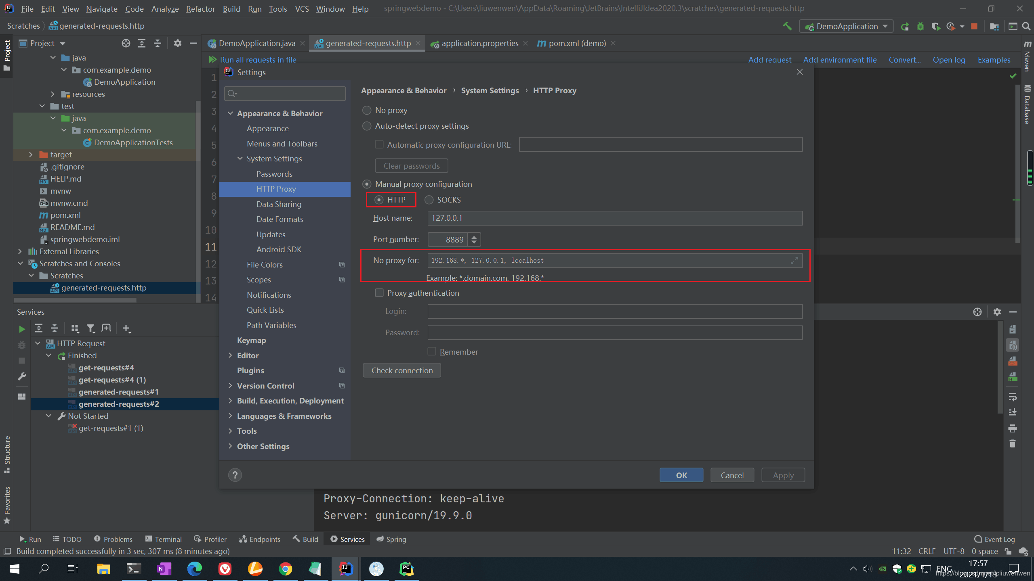Click the Build project hammer icon
This screenshot has height=581, width=1034.
[x=787, y=26]
